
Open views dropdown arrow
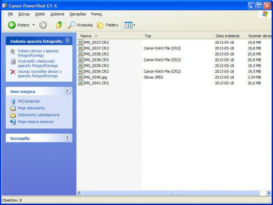tap(134, 25)
